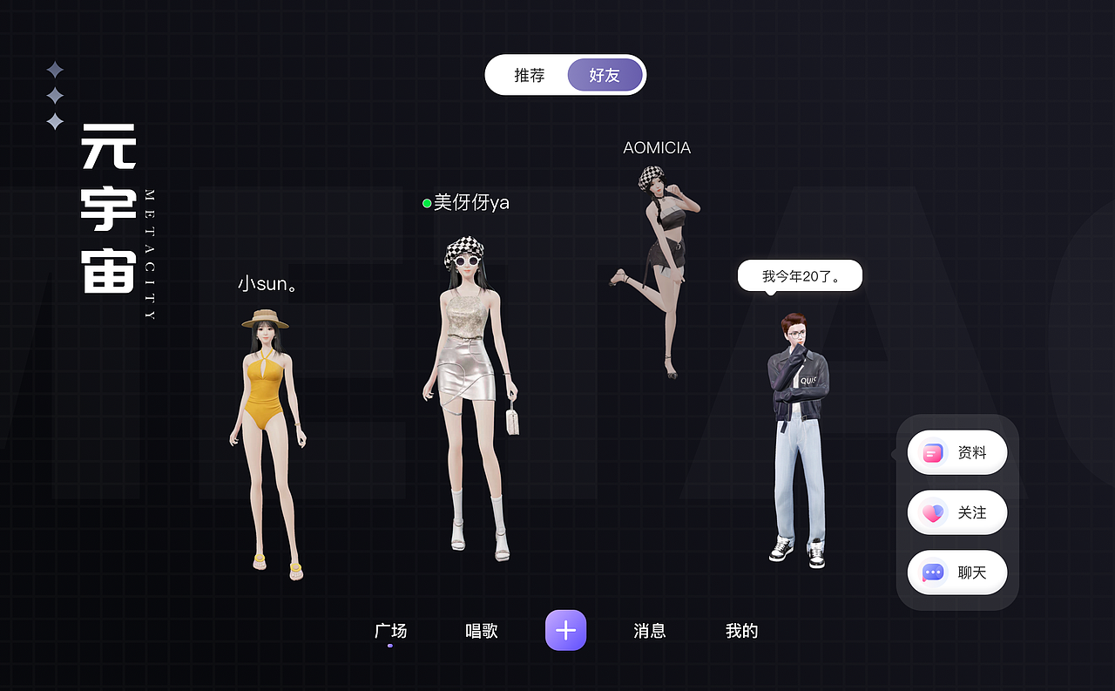Open the 我的 personal section
This screenshot has width=1115, height=691.
(x=741, y=631)
